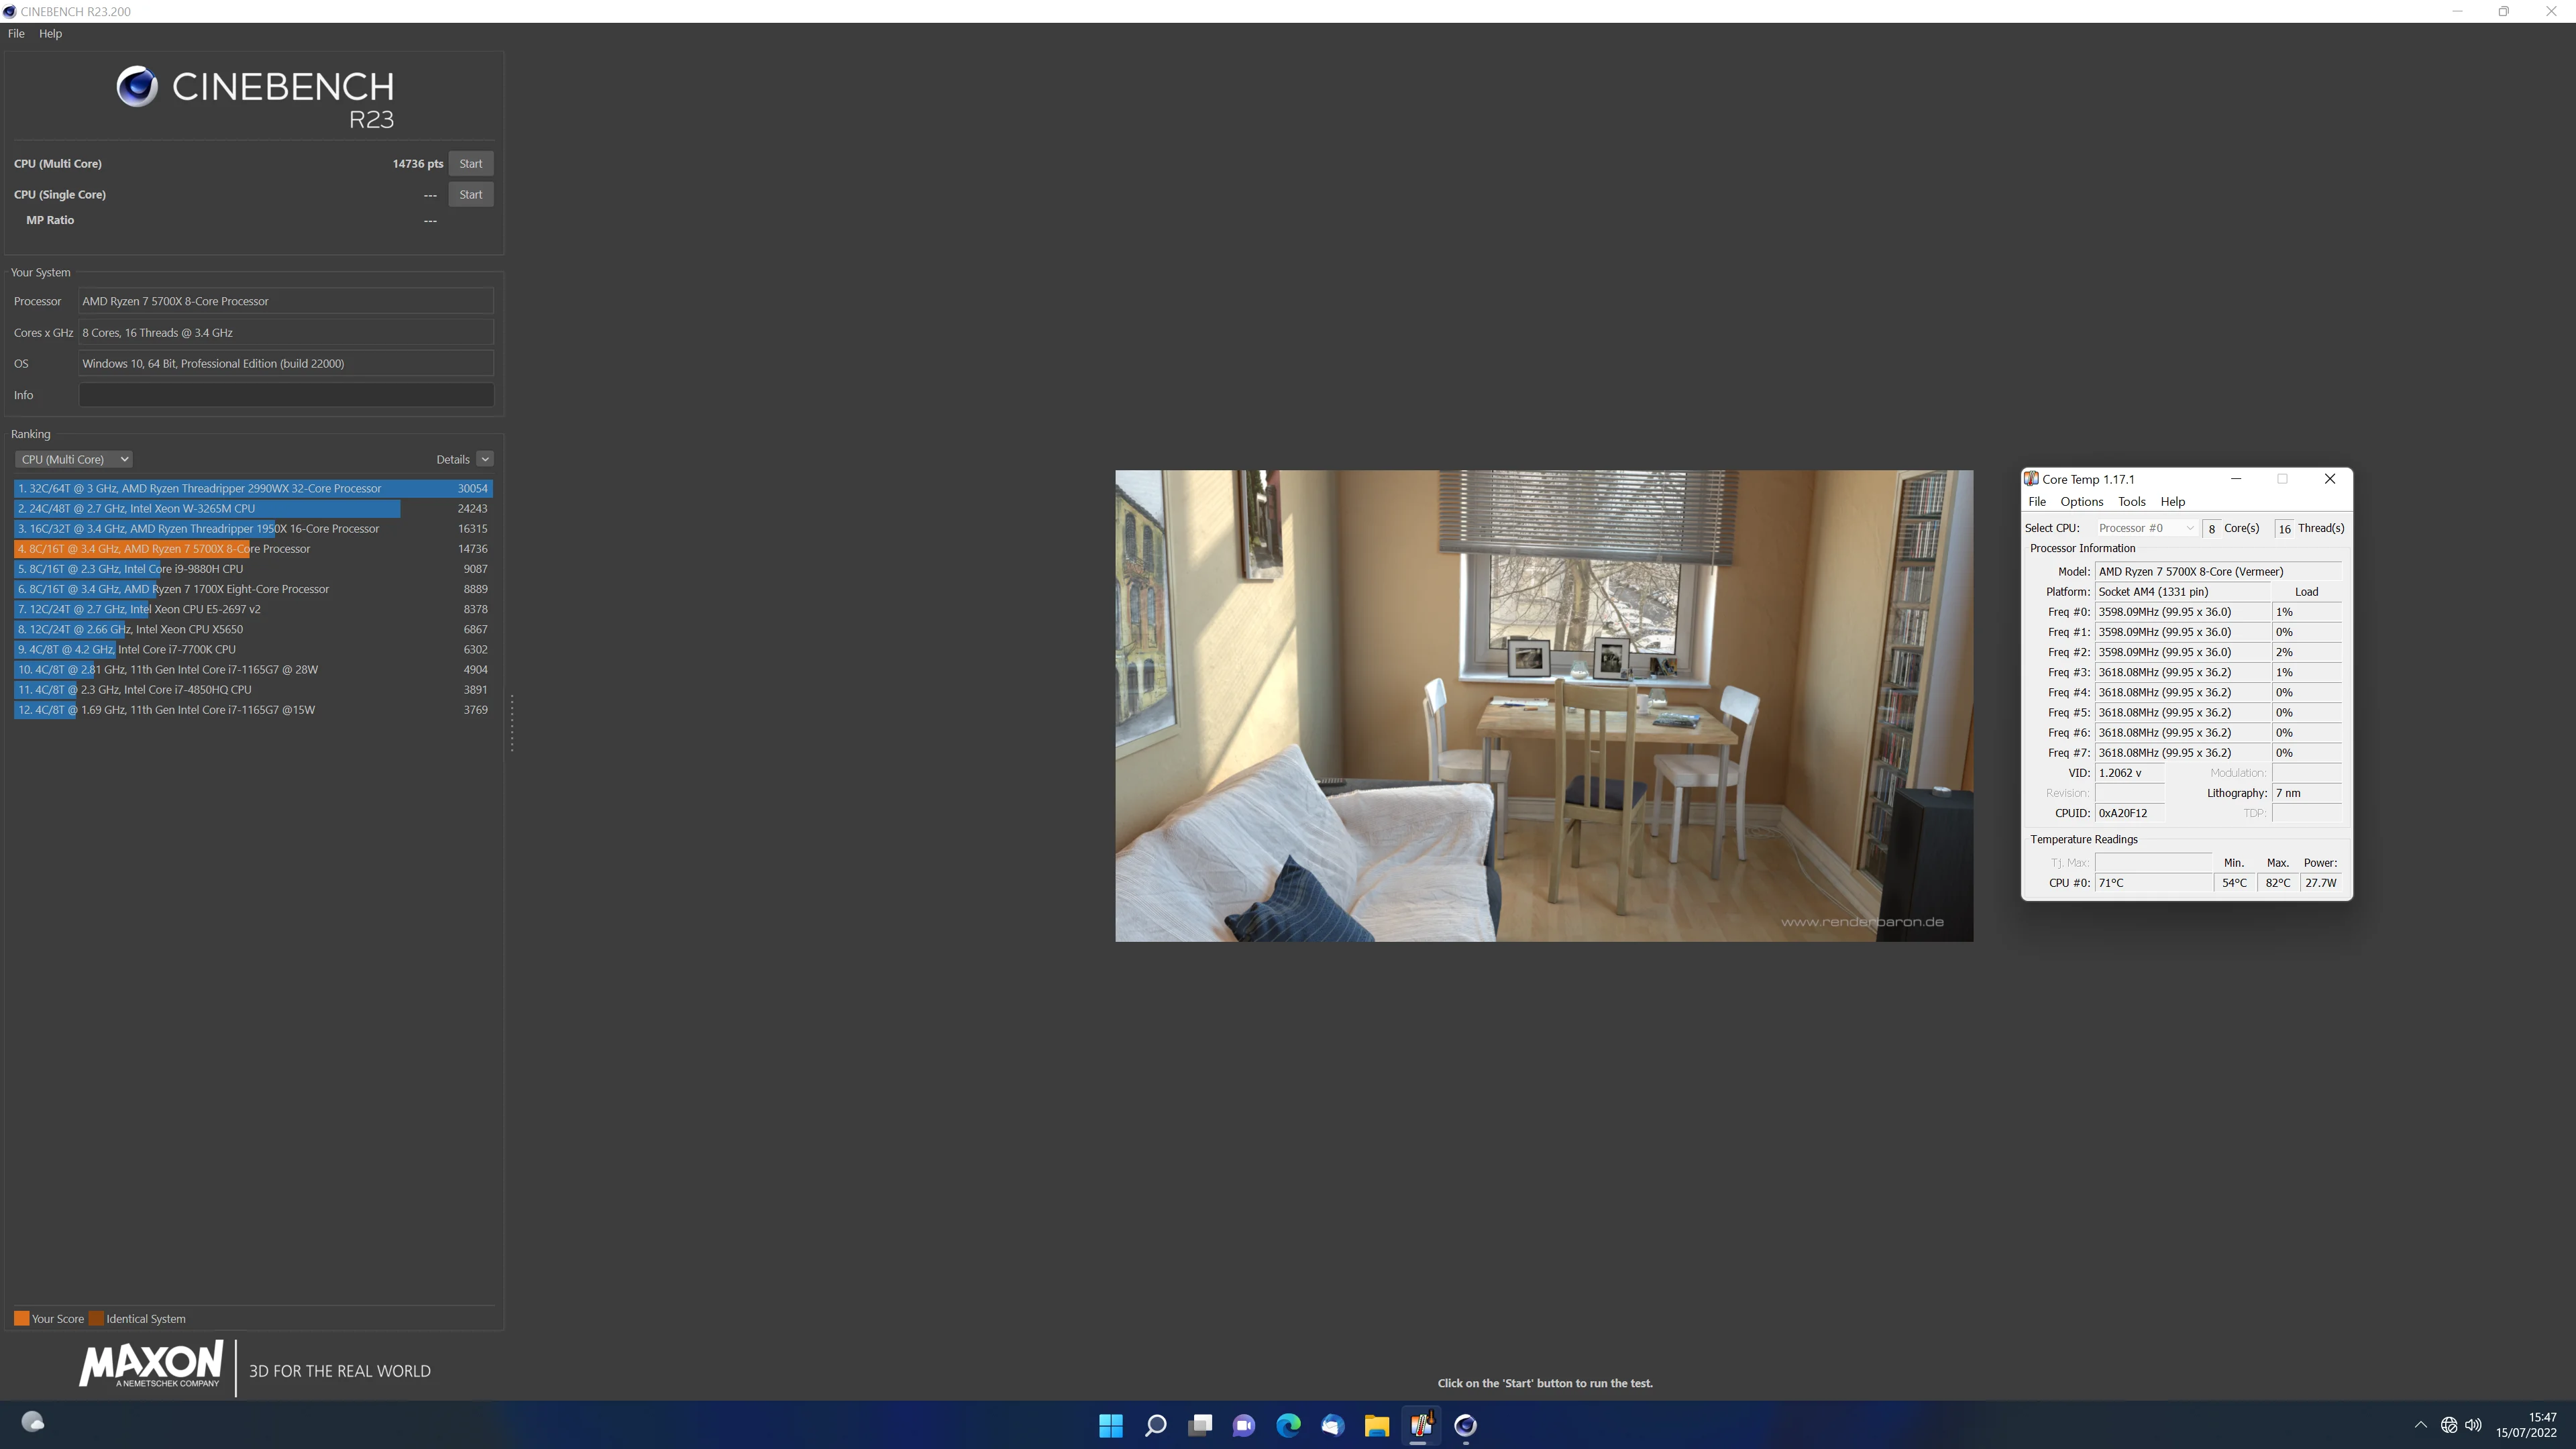
Task: Open network settings tray icon
Action: click(x=2449, y=1425)
